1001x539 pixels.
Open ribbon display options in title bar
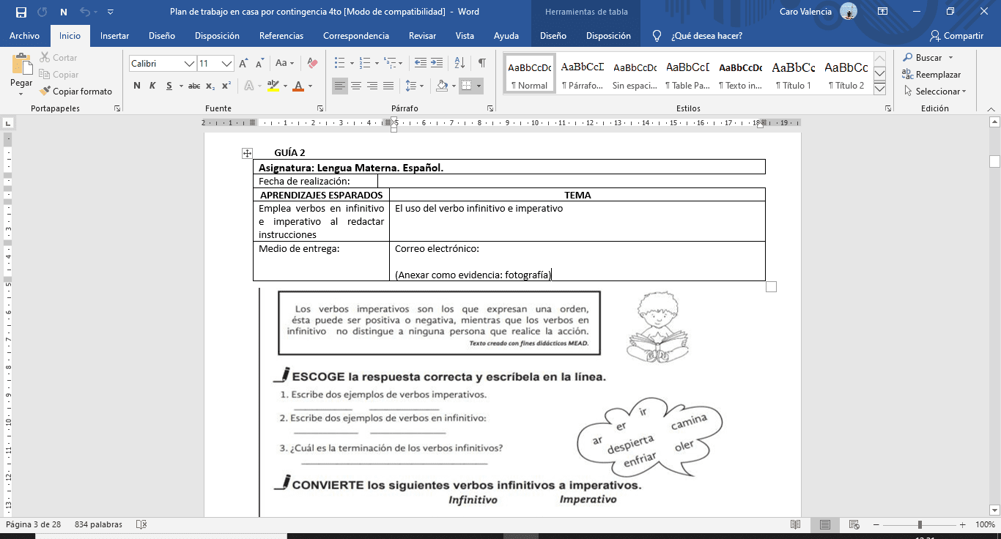[x=883, y=12]
